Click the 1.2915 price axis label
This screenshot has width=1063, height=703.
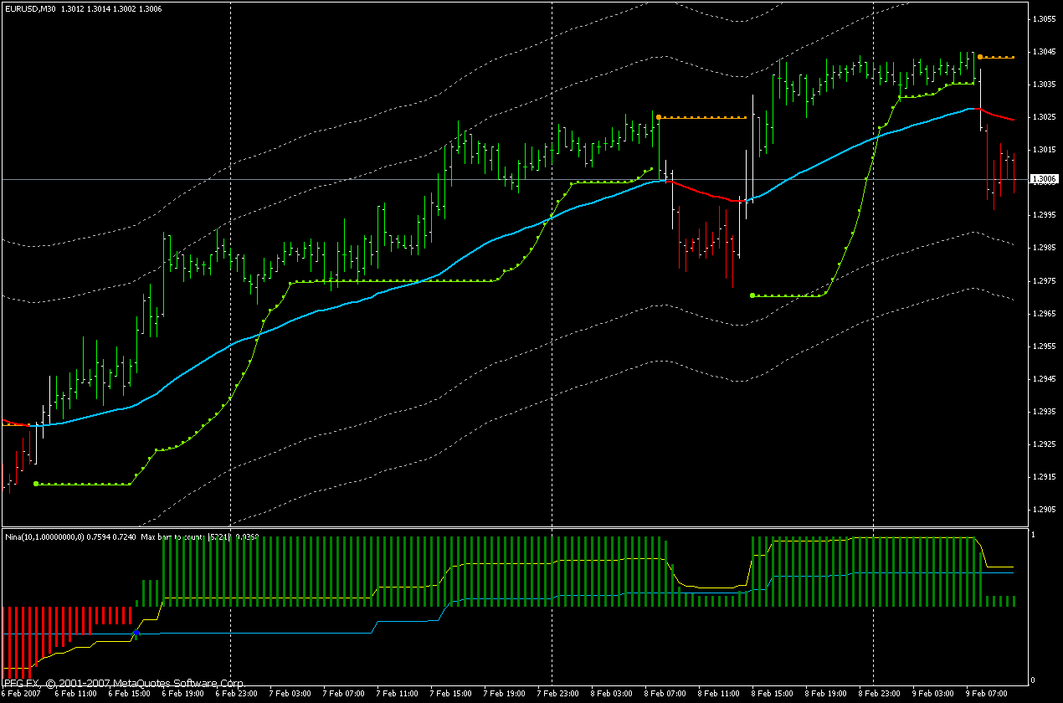pyautogui.click(x=1043, y=477)
